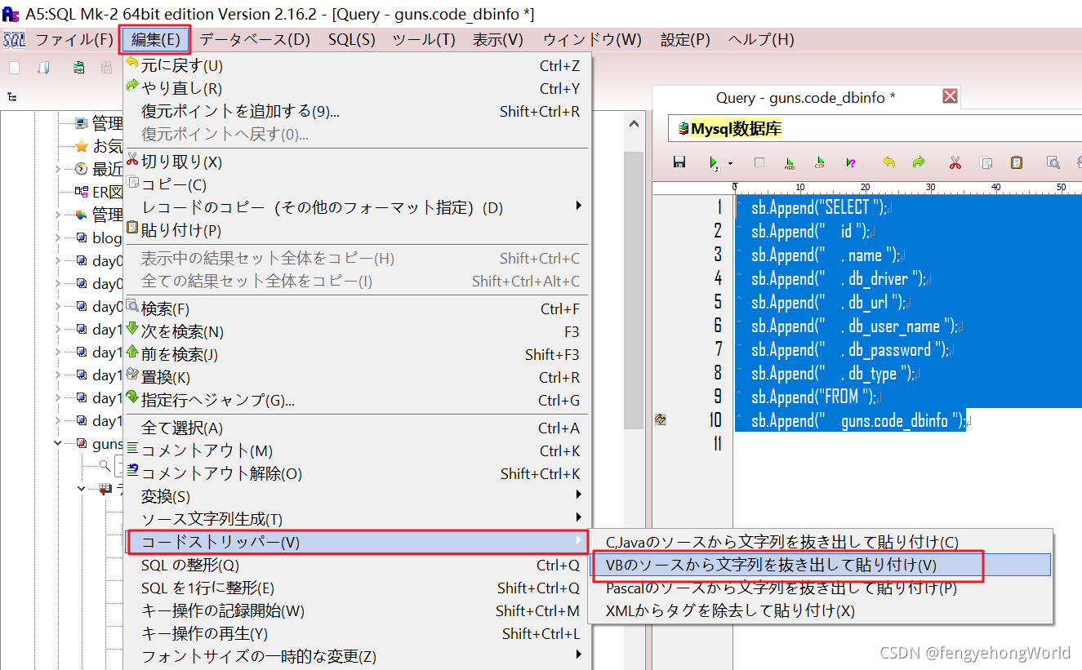This screenshot has height=670, width=1082.
Task: Choose やり直し(R) from edit menu
Action: coord(356,89)
